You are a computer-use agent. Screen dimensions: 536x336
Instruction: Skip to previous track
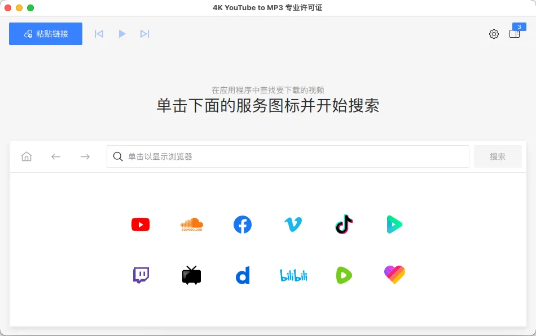coord(99,34)
